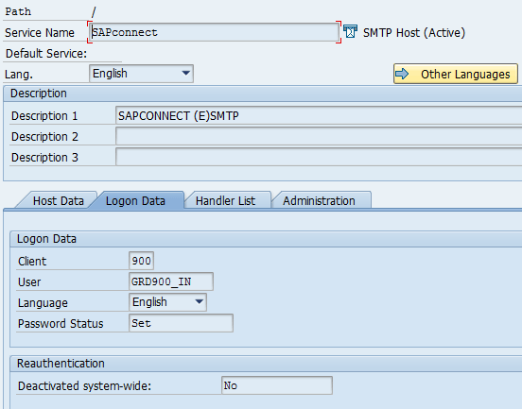Click the Password Status field
Screen dimensions: 522x409
pyautogui.click(x=182, y=323)
